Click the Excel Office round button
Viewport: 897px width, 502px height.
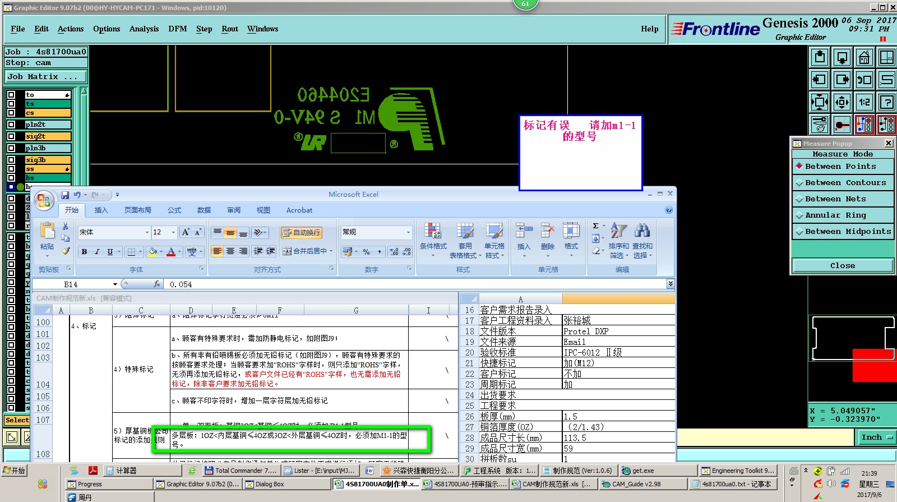coord(44,200)
